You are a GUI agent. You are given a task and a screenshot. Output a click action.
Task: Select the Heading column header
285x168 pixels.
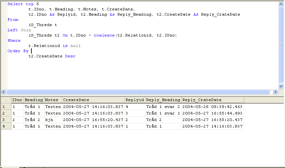[34, 100]
